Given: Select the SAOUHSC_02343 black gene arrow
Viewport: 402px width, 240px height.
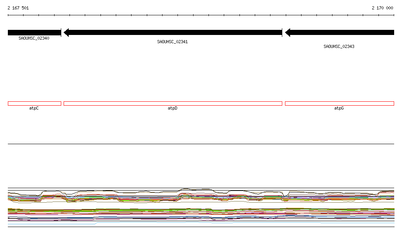Looking at the screenshot, I should coord(340,33).
